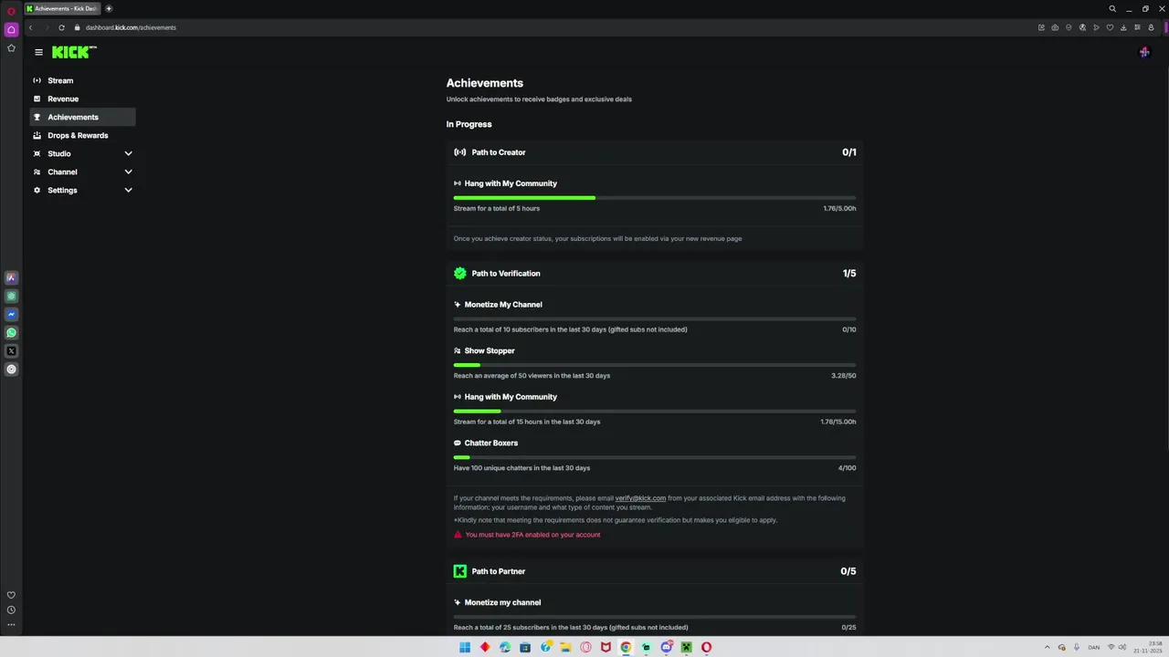
Task: Open ChatGPT in the Opera sidebar
Action: [x=11, y=297]
